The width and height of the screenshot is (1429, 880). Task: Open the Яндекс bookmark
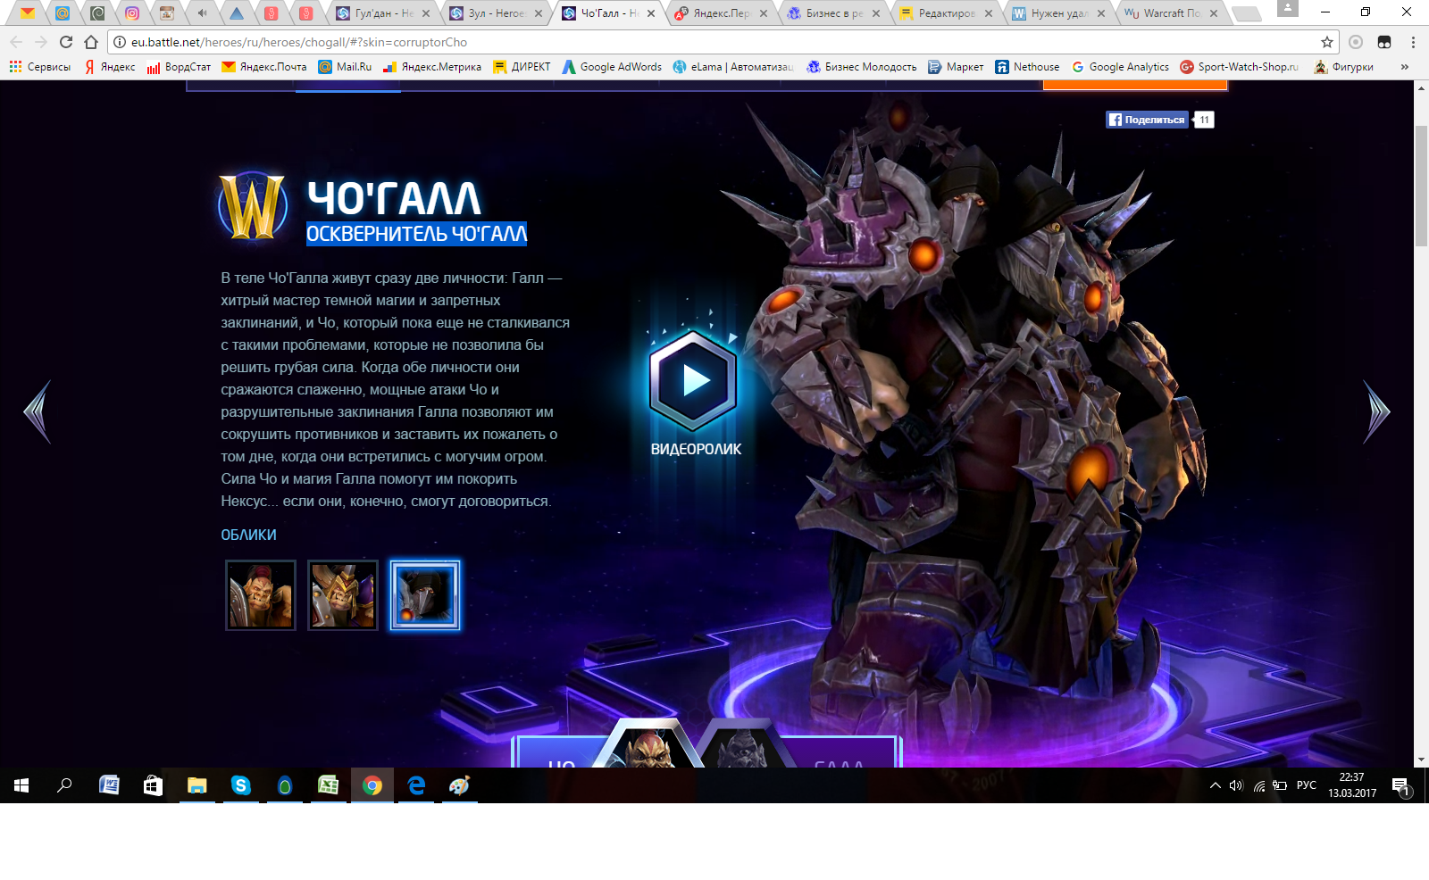click(110, 67)
